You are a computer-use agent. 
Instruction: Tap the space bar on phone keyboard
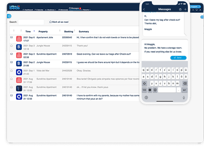coord(167,90)
